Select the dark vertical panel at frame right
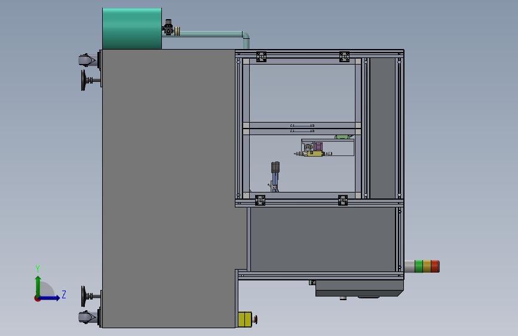This screenshot has width=518, height=336. coord(382,128)
